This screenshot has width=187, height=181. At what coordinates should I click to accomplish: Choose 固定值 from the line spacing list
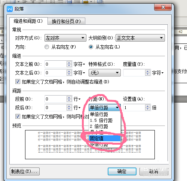point(105,138)
